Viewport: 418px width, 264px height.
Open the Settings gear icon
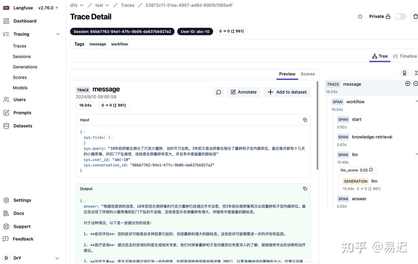[x=6, y=200]
